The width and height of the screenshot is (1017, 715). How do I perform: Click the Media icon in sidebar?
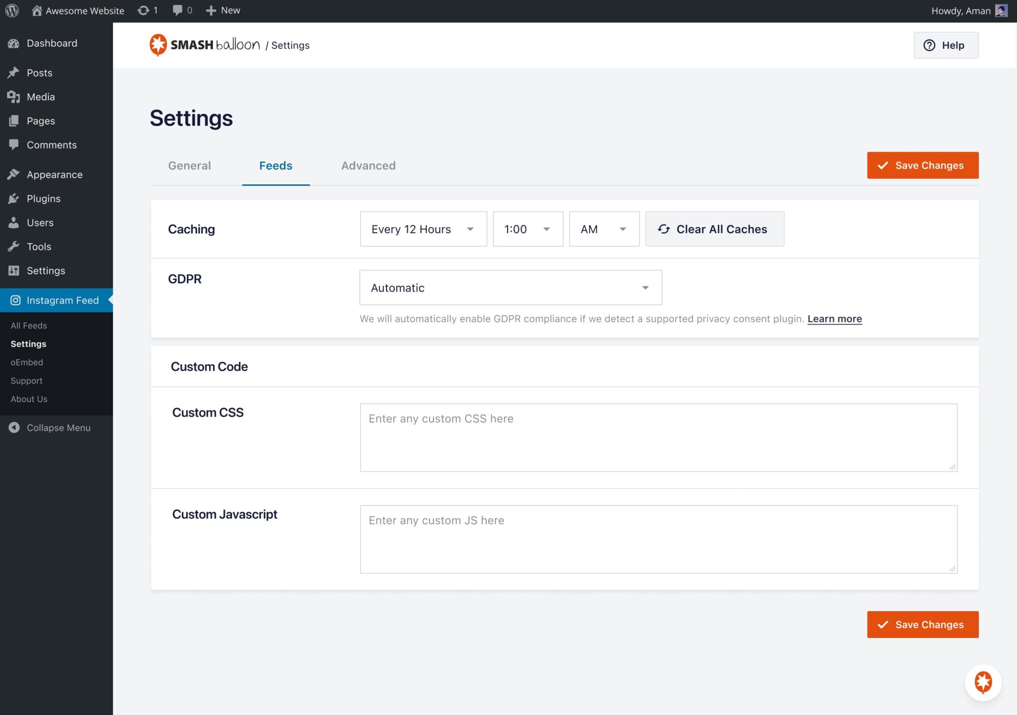(13, 97)
